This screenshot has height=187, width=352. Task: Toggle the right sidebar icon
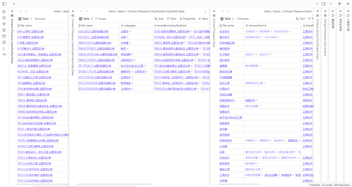click(x=323, y=4)
